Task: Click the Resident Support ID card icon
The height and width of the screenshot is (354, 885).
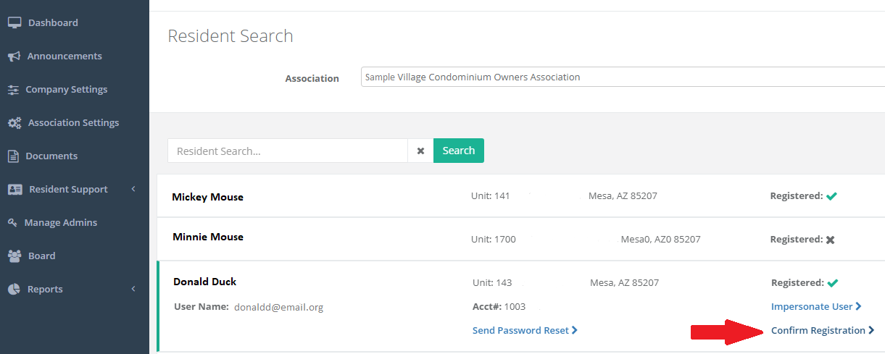Action: (x=14, y=190)
